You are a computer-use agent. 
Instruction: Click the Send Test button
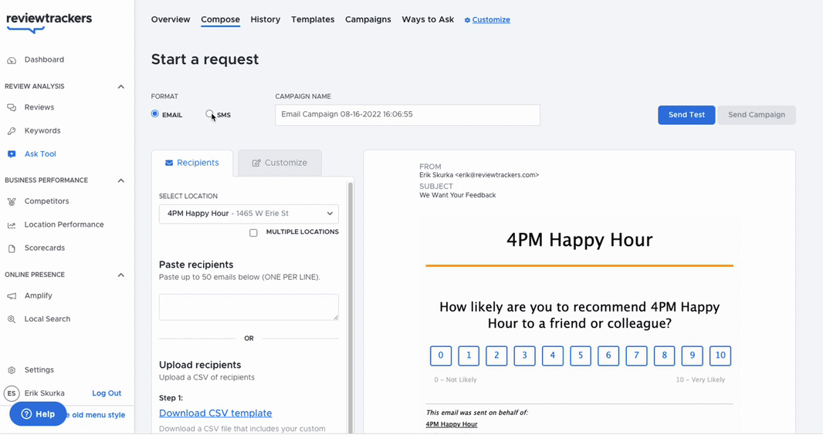686,115
